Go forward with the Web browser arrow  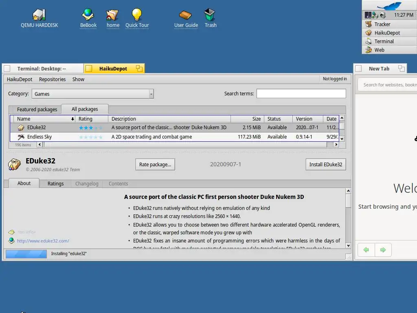tap(383, 250)
